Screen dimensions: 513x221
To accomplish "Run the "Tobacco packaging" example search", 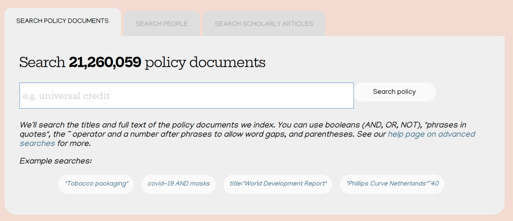I will coord(96,184).
